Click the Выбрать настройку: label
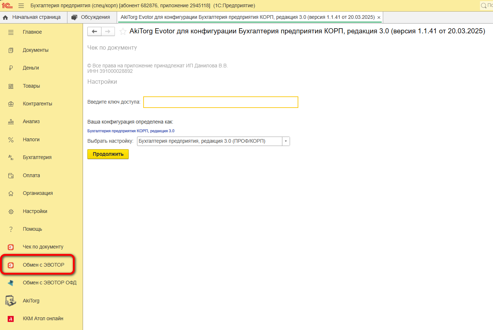 pyautogui.click(x=111, y=141)
